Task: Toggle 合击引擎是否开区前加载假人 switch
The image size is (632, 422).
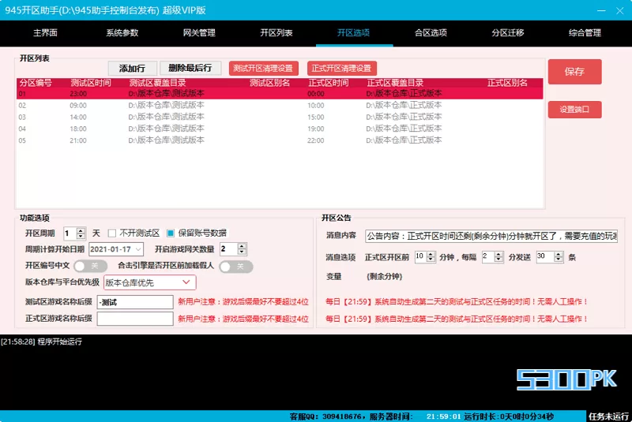Action: [x=236, y=267]
